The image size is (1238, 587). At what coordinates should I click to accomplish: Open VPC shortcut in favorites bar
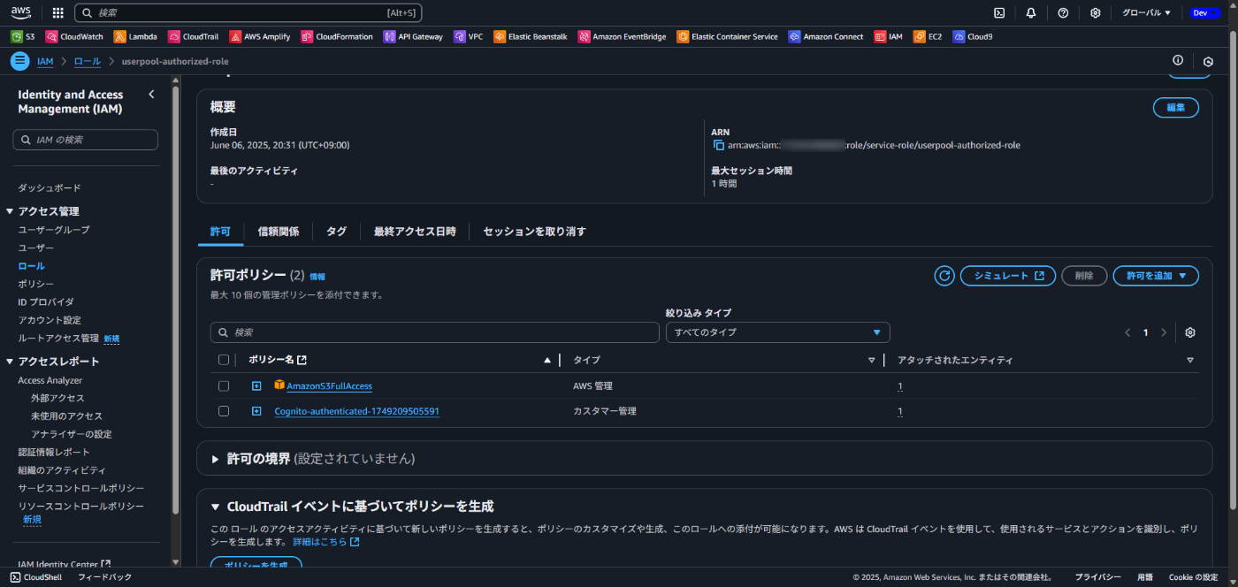tap(469, 37)
